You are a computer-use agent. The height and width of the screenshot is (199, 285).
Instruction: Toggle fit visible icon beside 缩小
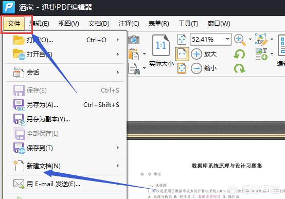pos(182,68)
